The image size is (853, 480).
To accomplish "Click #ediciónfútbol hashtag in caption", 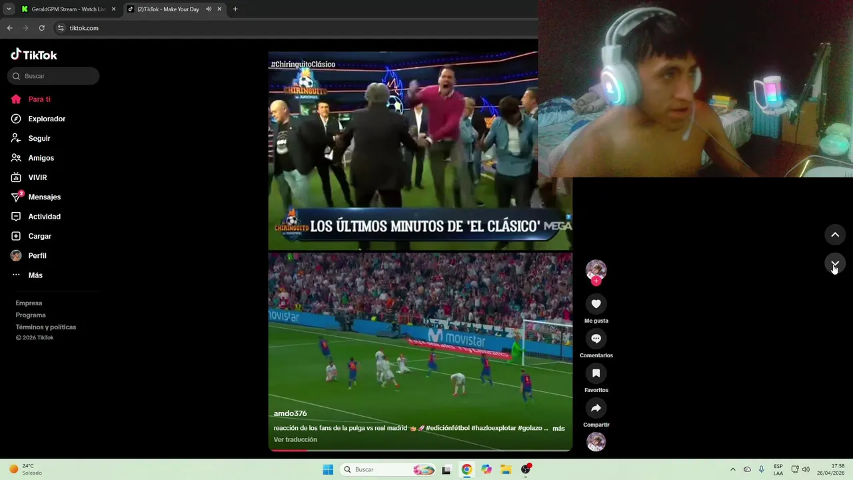I will (x=447, y=428).
